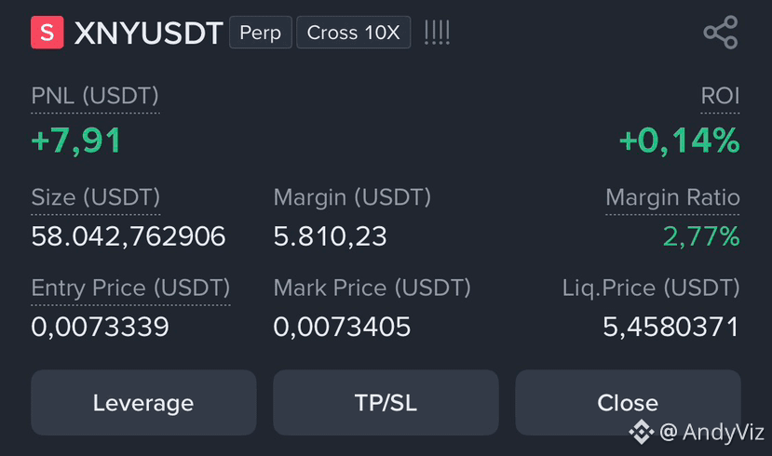Tap the +7,91 PNL value
The image size is (772, 456).
(x=75, y=141)
